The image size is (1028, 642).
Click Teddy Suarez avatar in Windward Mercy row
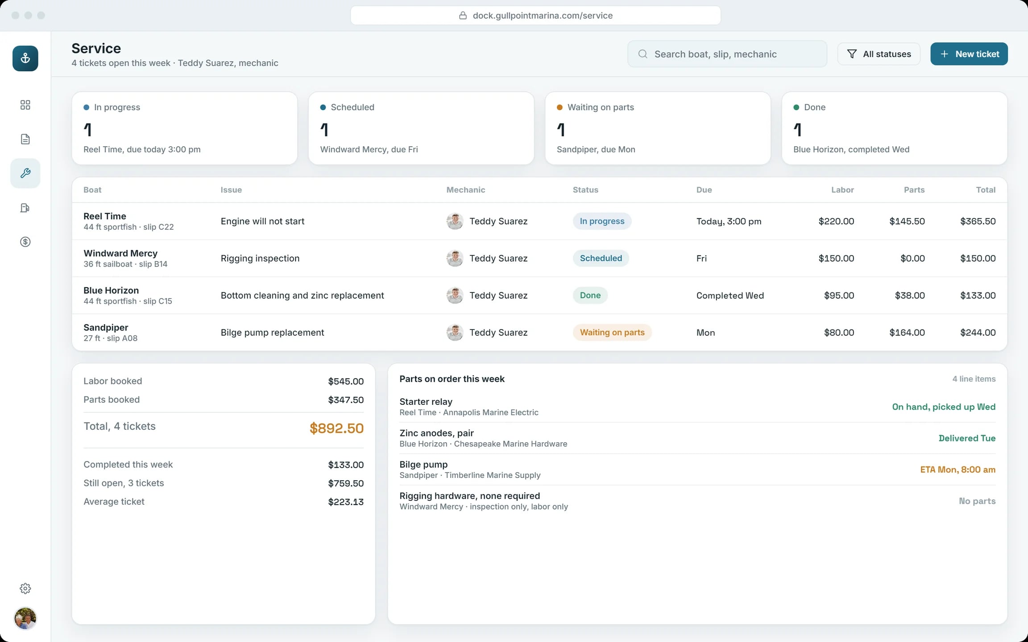pyautogui.click(x=455, y=258)
